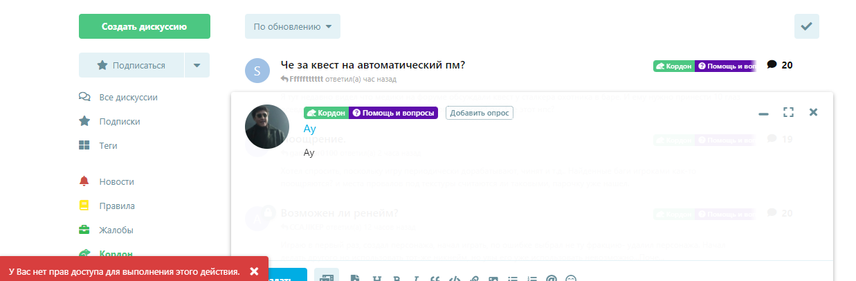Mark all discussions as read checkmark

[806, 26]
